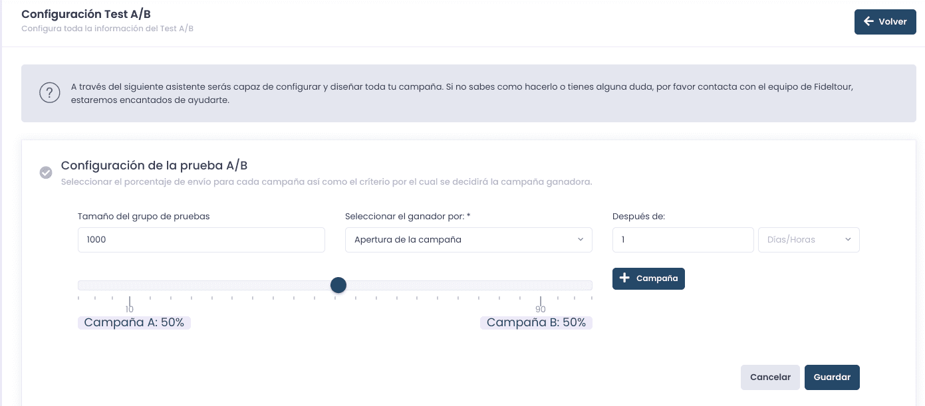The image size is (925, 406).
Task: Click the slider tick marked 90
Action: coord(541,301)
